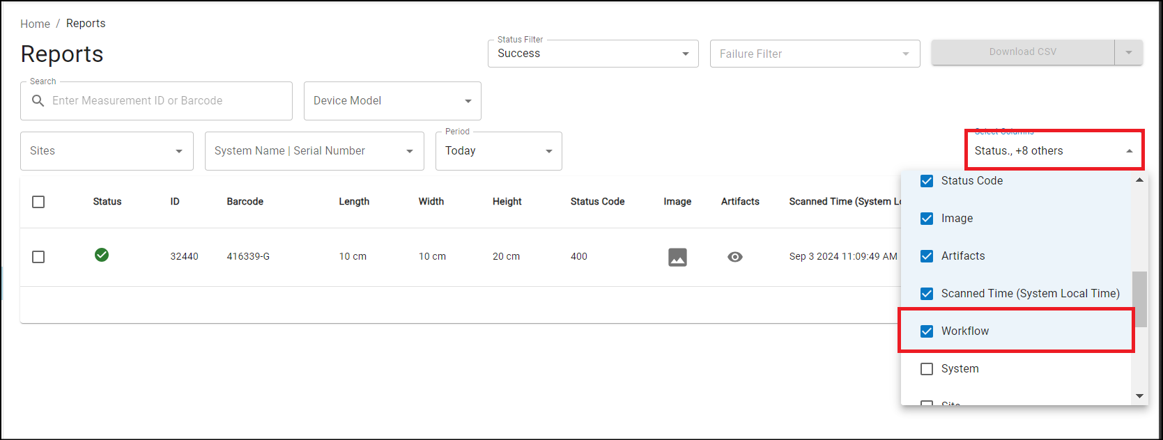Click the Download CSV button
The height and width of the screenshot is (440, 1163).
(x=1022, y=52)
